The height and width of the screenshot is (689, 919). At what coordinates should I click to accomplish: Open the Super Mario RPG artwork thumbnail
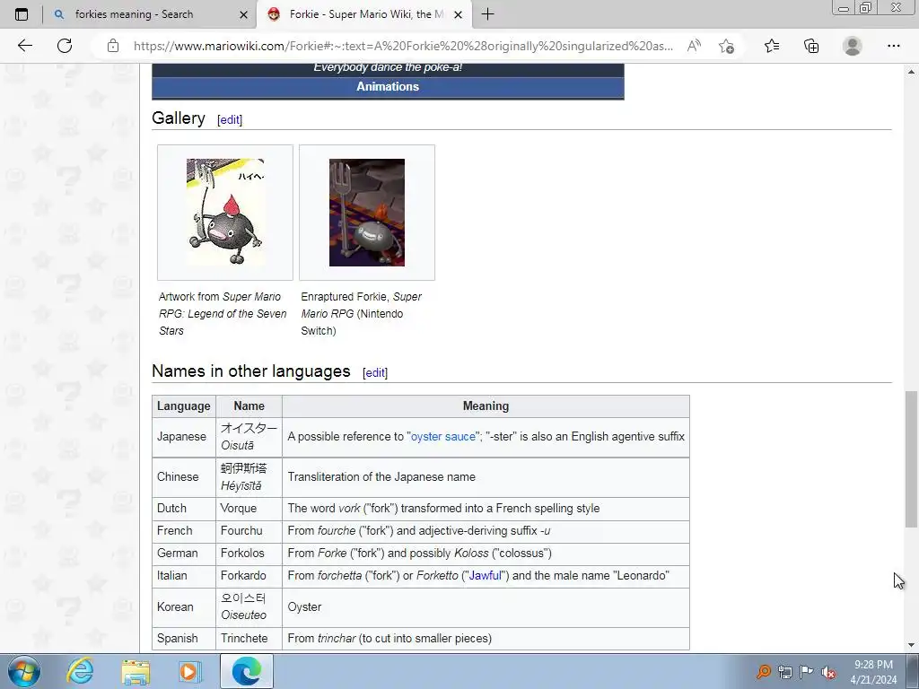point(225,212)
